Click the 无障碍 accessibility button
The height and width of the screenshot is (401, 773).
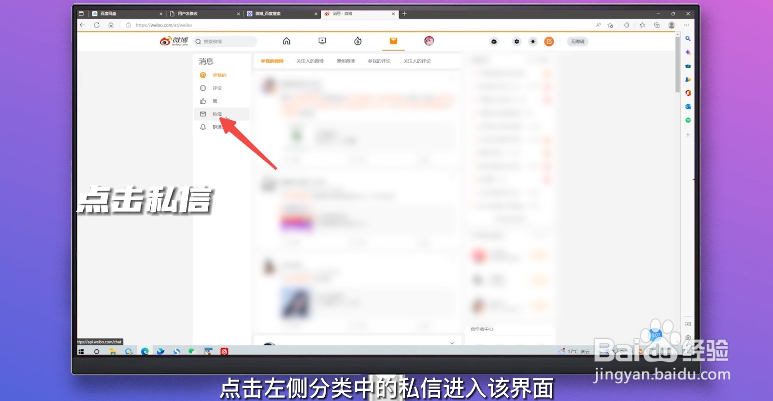577,41
